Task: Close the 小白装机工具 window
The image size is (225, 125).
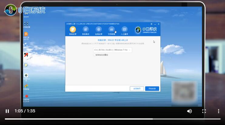Action: click(159, 24)
